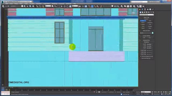Switch to the Hierarchy command panel tab
Image resolution: width=172 pixels, height=96 pixels.
145,10
